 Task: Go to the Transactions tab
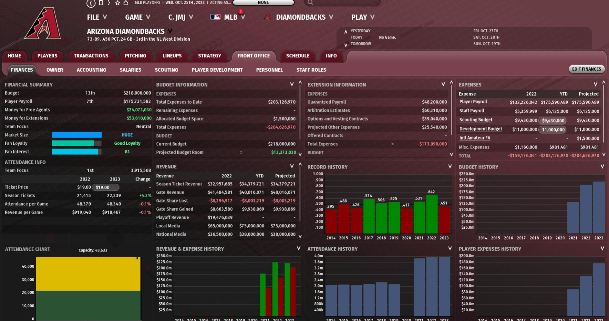tap(91, 56)
